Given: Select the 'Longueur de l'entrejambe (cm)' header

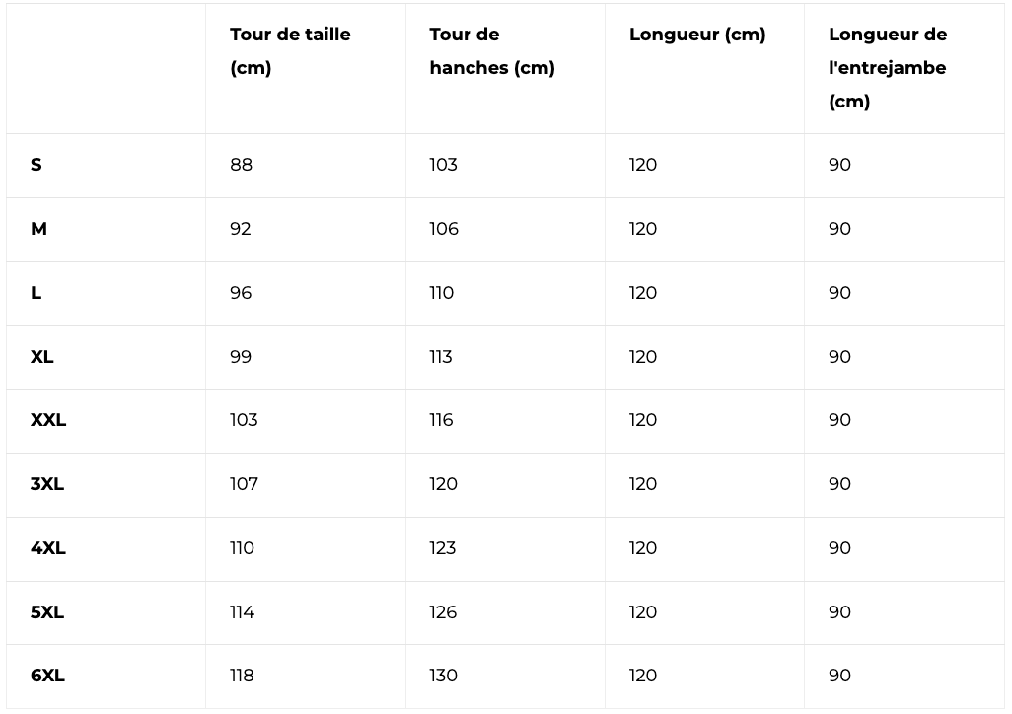Looking at the screenshot, I should tap(887, 68).
